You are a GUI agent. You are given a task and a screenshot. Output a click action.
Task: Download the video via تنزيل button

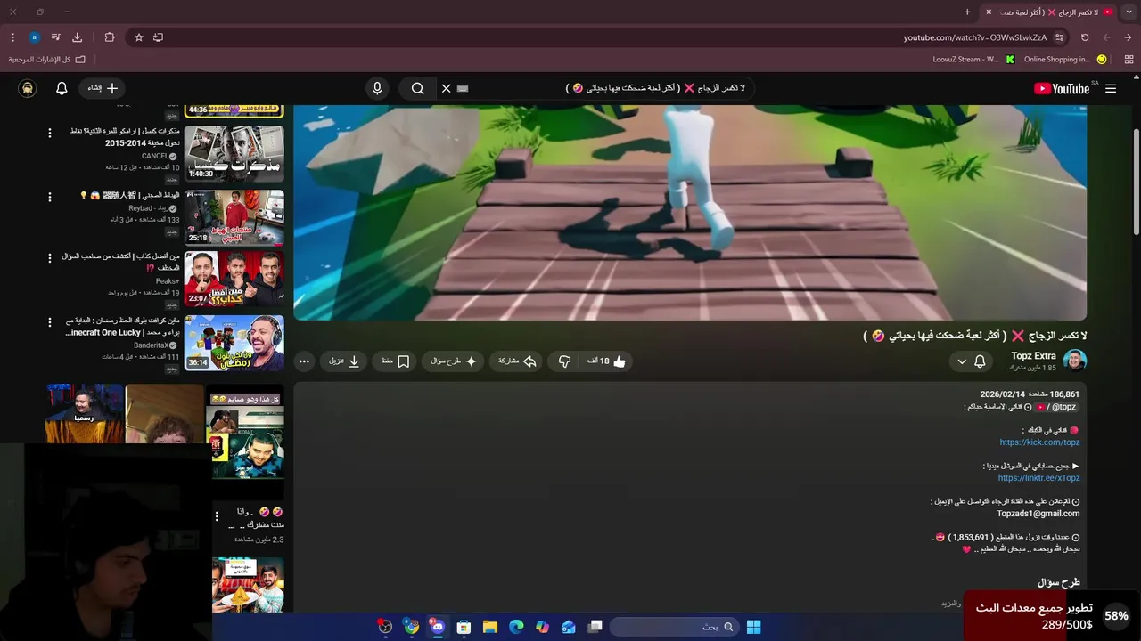pos(344,361)
